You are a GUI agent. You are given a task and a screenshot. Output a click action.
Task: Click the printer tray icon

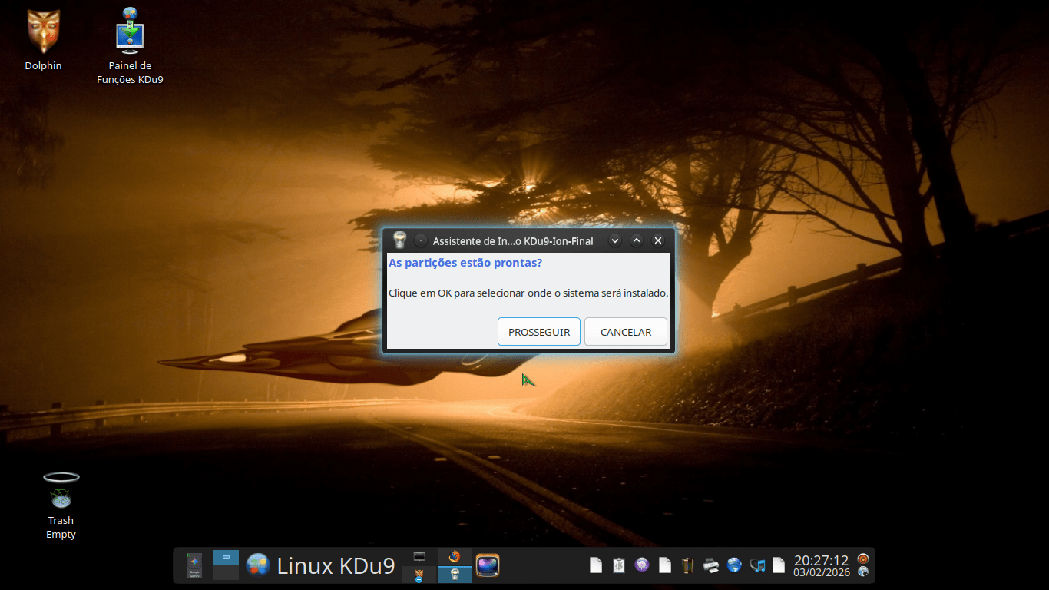click(x=711, y=565)
